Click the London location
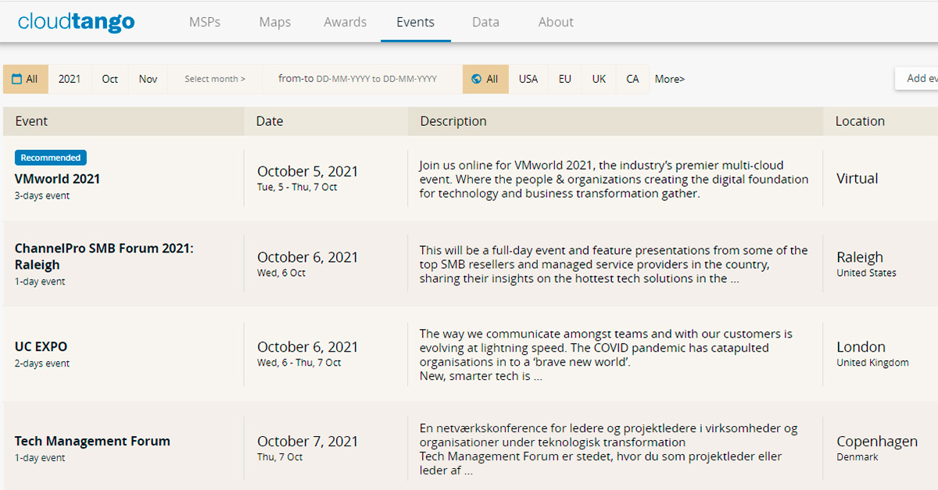The height and width of the screenshot is (490, 938). [861, 347]
